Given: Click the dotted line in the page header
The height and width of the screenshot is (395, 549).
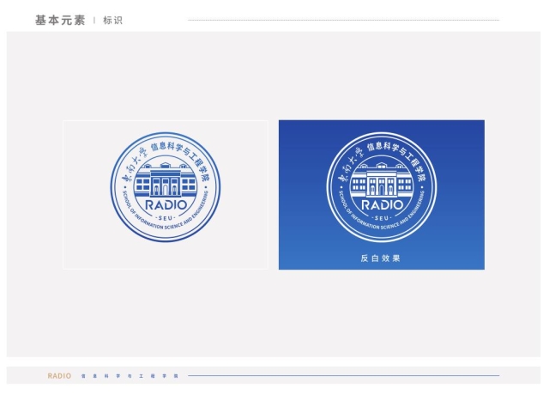Looking at the screenshot, I should pyautogui.click(x=343, y=20).
